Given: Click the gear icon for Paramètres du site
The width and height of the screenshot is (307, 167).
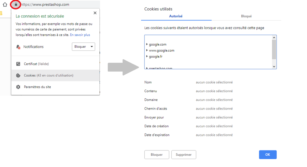Looking at the screenshot, I should click(18, 87).
